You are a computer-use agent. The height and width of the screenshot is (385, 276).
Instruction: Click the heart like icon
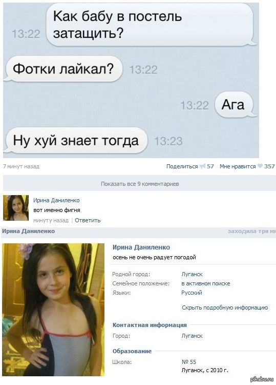260,166
